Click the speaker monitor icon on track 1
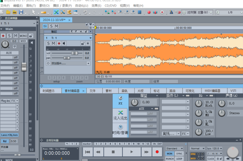 coord(64,43)
